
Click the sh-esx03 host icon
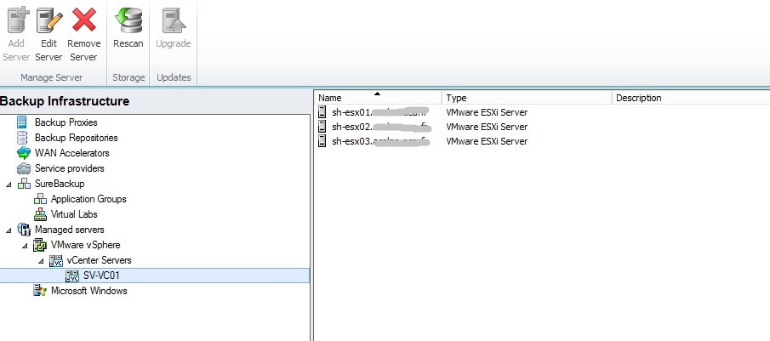322,141
